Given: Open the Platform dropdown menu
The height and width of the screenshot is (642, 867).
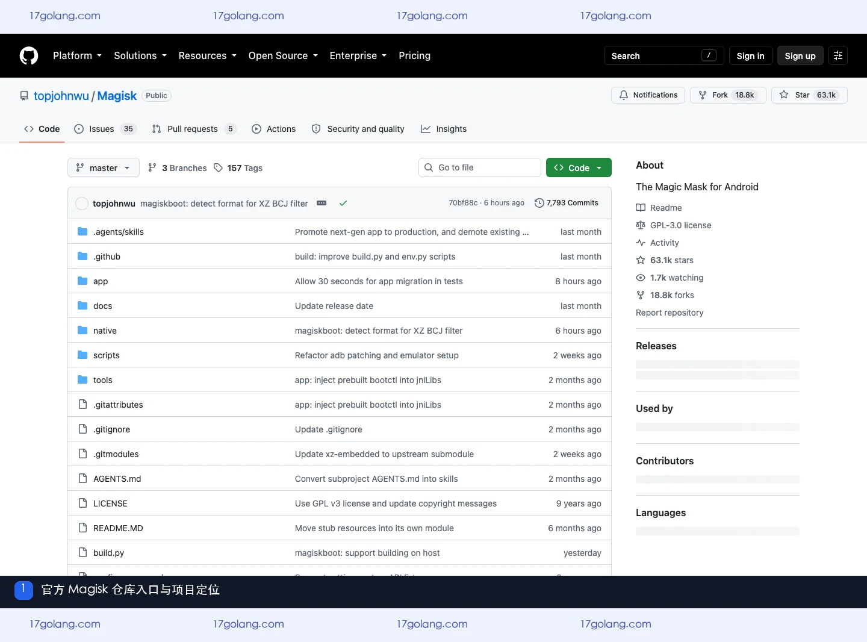Looking at the screenshot, I should pos(77,55).
